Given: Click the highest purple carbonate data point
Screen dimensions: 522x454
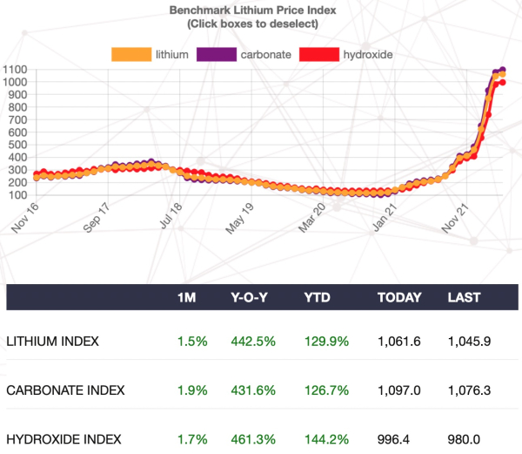Looking at the screenshot, I should (502, 70).
